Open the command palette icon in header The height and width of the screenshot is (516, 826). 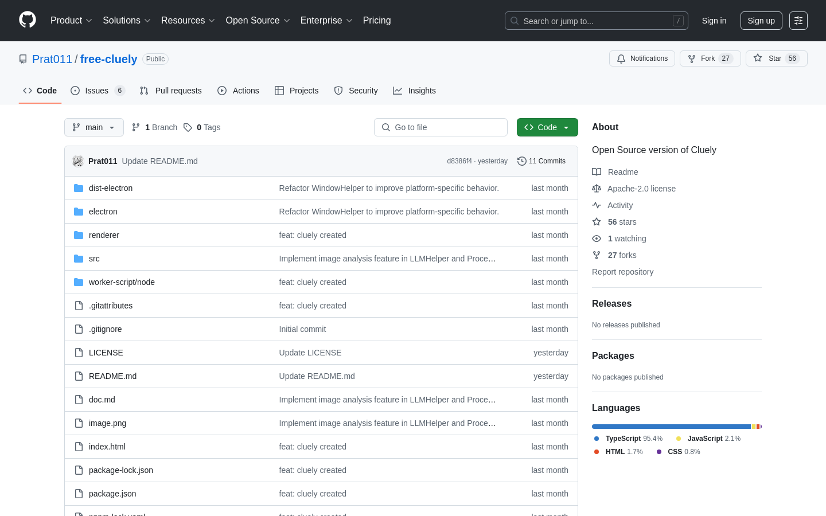pyautogui.click(x=798, y=21)
